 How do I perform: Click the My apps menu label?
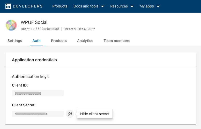147,6
